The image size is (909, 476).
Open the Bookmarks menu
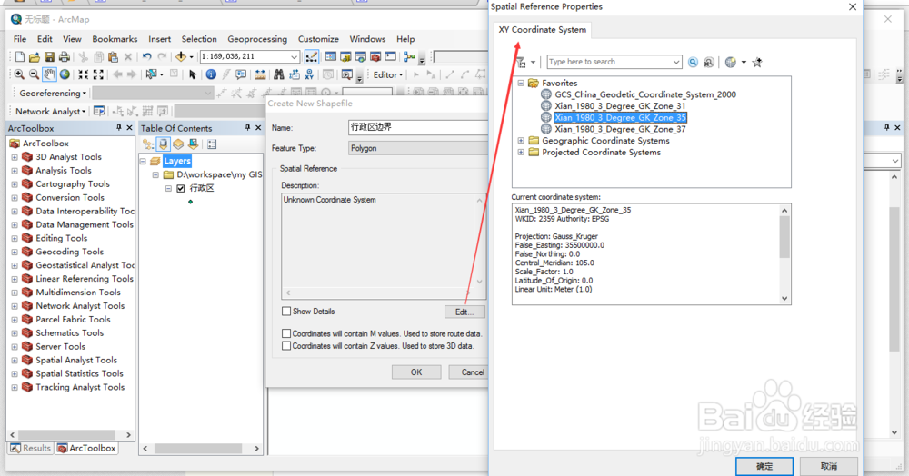pos(115,39)
